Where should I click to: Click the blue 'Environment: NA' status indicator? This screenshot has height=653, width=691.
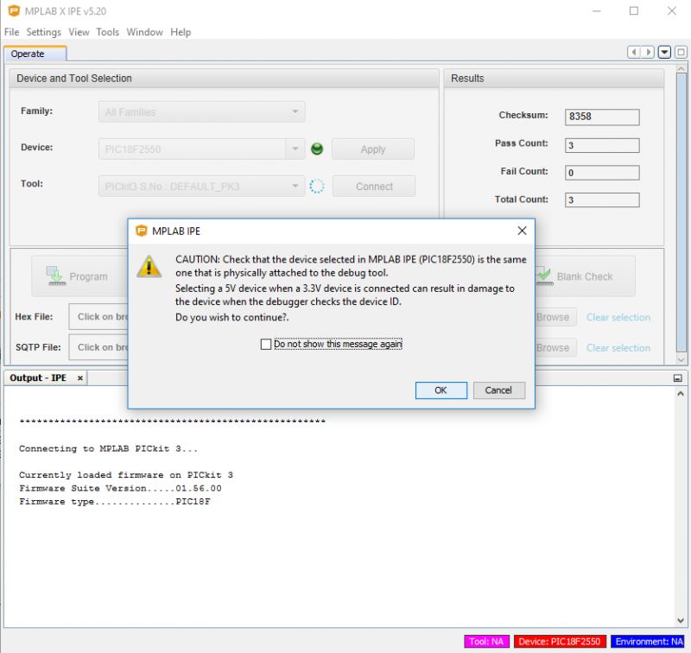(x=650, y=642)
